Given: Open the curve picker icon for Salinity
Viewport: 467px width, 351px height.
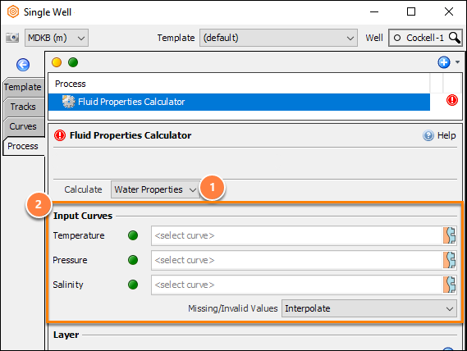Looking at the screenshot, I should 449,285.
